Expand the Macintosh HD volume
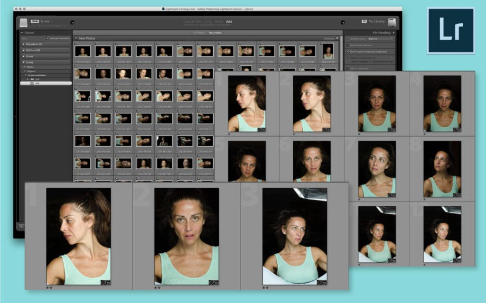 [24, 44]
